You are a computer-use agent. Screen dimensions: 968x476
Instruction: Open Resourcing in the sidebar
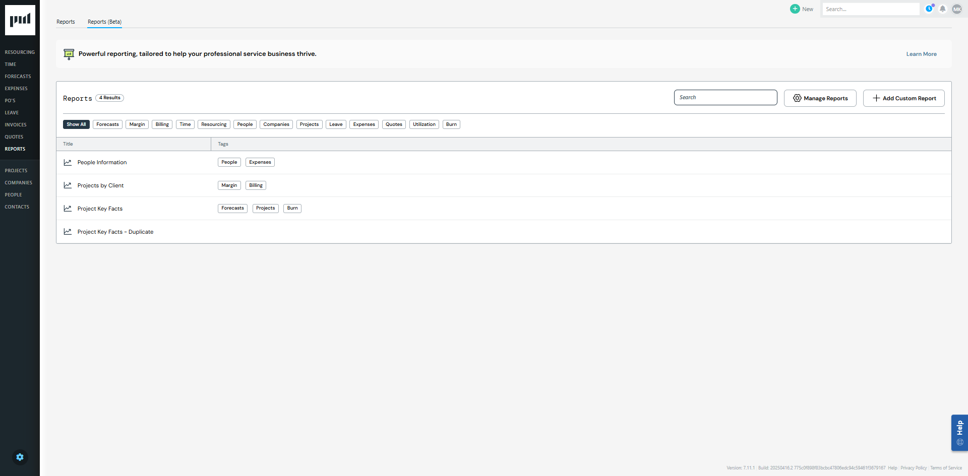coord(20,52)
